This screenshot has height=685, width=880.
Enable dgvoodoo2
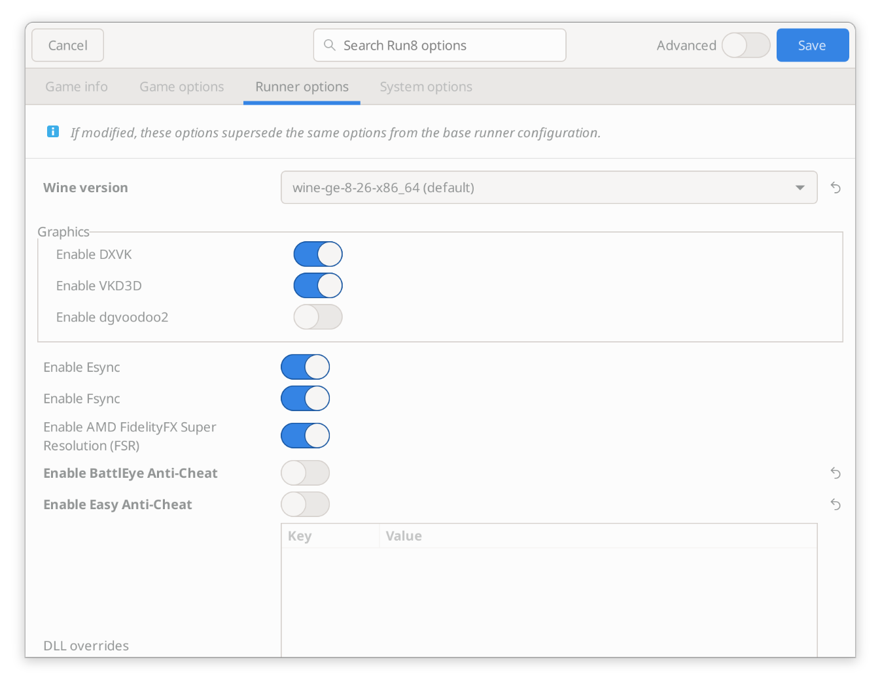[x=318, y=317]
